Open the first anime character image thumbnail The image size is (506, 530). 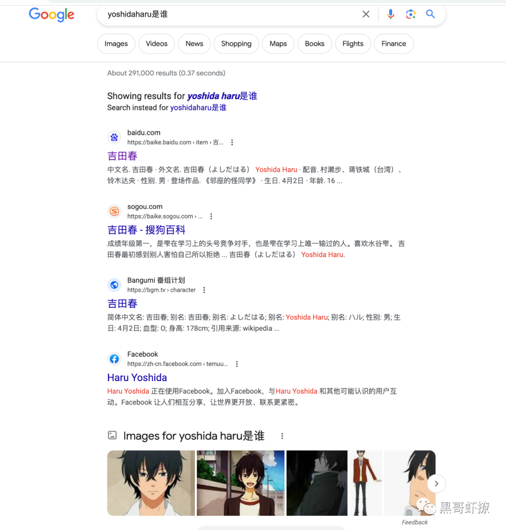pyautogui.click(x=151, y=483)
